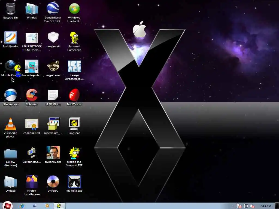
Task: Select the collabnet.crt certificate file
Action: pyautogui.click(x=32, y=124)
